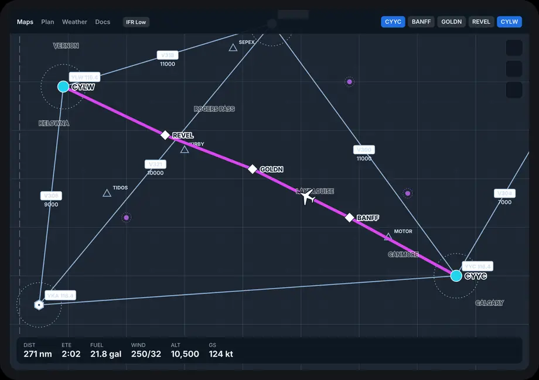Click the SEPEX fix triangle
This screenshot has width=539, height=380.
(x=233, y=48)
